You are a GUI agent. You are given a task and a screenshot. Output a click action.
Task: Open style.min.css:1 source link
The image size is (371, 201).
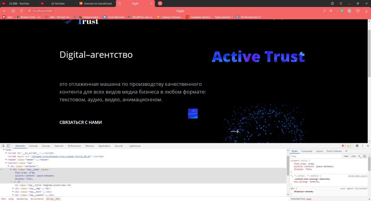coord(358,176)
